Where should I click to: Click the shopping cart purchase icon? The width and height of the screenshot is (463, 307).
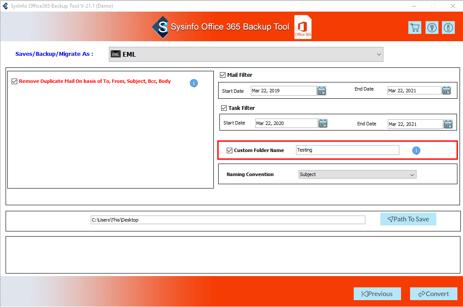(x=414, y=28)
